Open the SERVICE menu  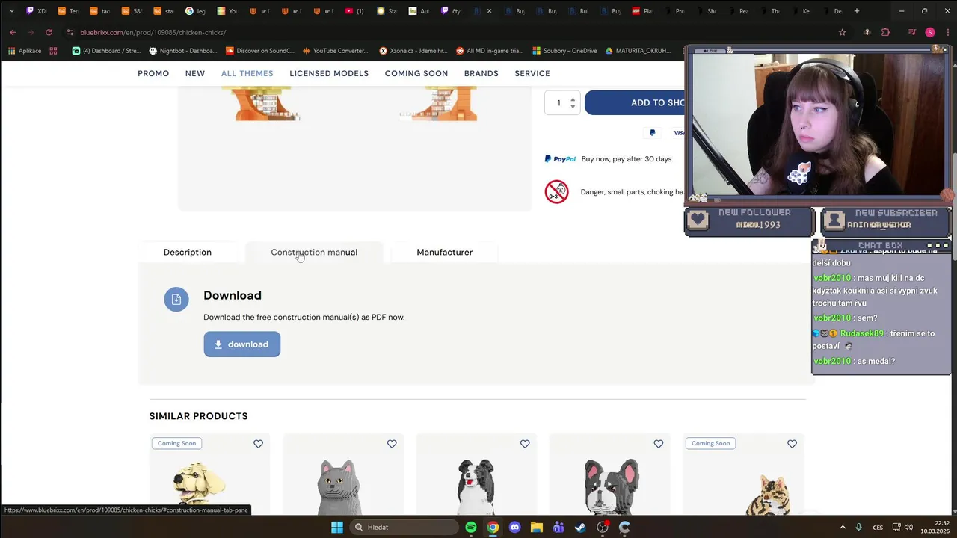click(532, 73)
